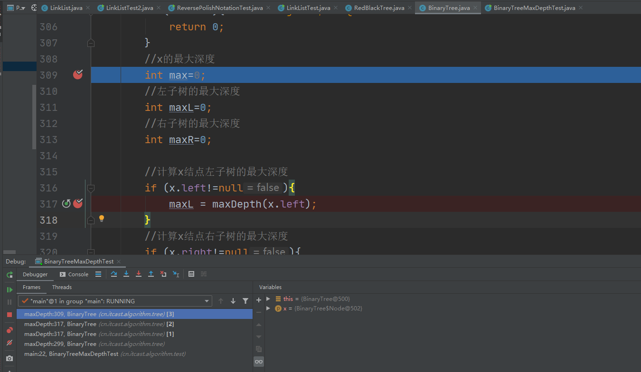Click variable maxL on line 317
Screen dimensions: 641x372
tap(181, 204)
